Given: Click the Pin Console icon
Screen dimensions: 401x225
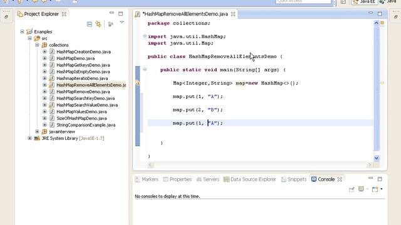Looking at the screenshot, I should (352, 189).
